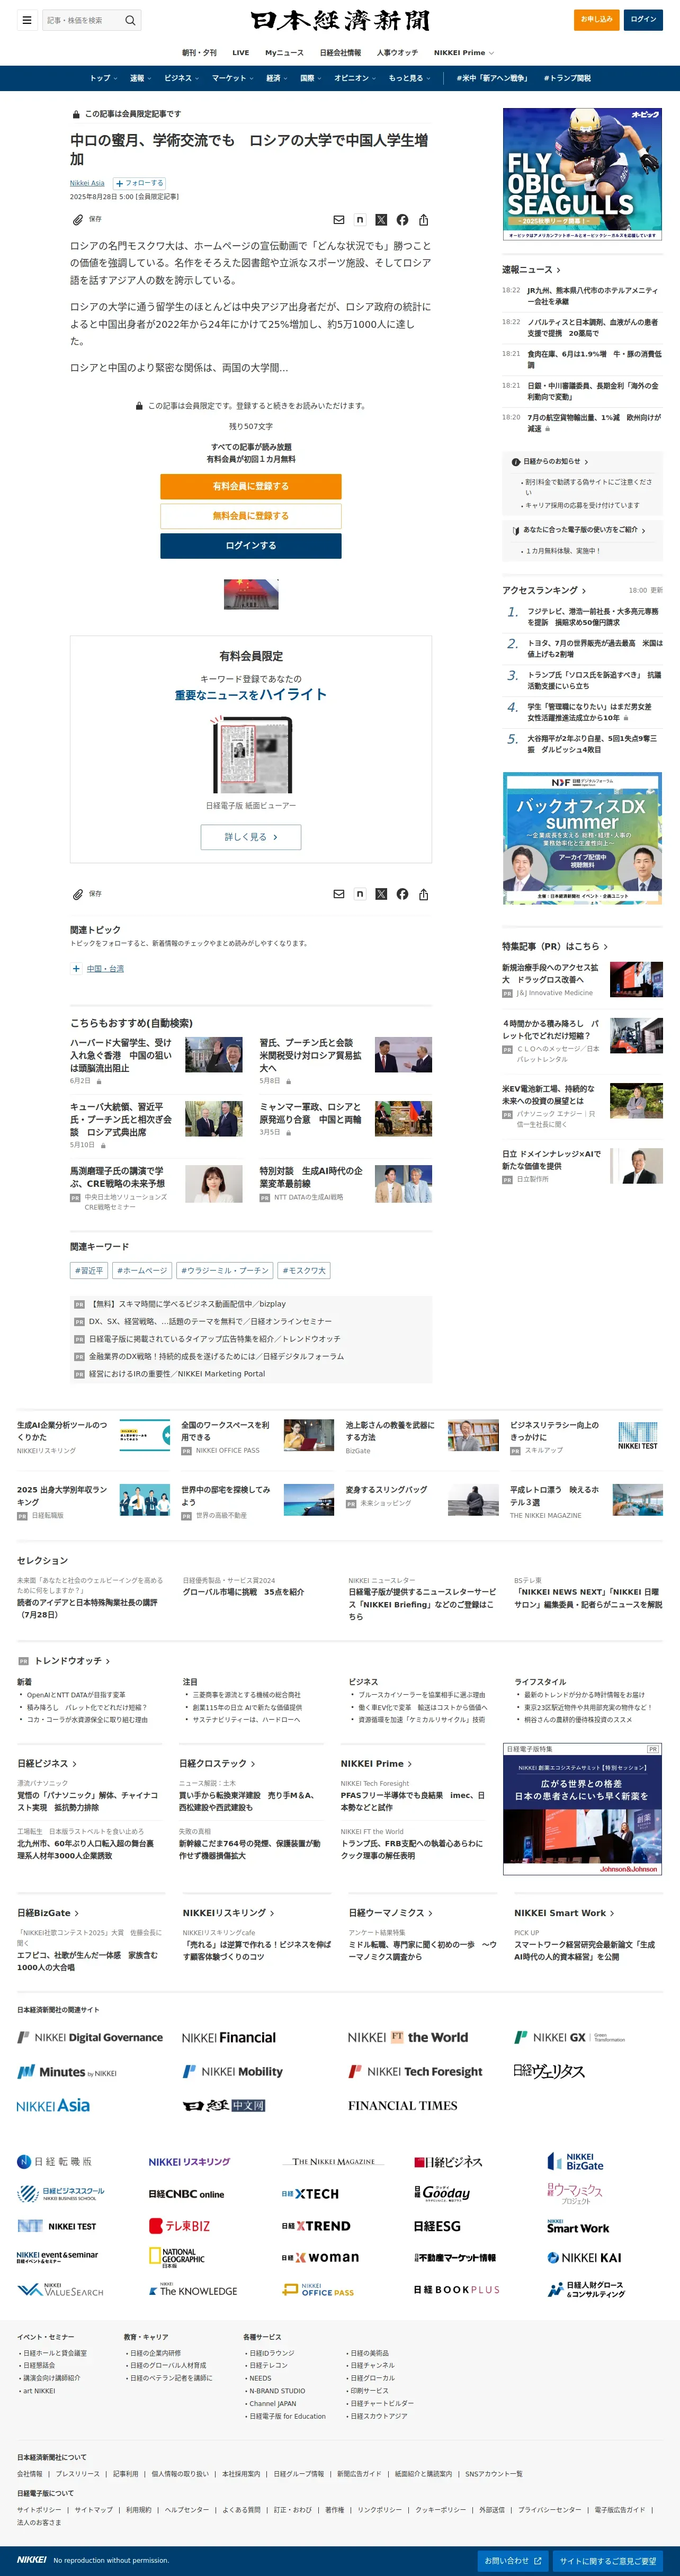The width and height of the screenshot is (680, 2576).
Task: Open NIKKEI Digital Governance logo
Action: pos(90,2037)
